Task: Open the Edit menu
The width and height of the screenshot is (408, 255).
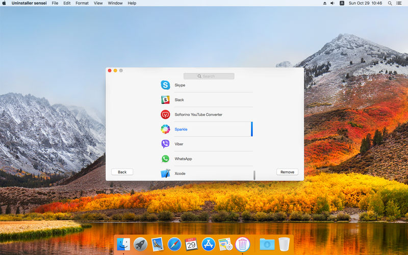Action: (x=67, y=3)
